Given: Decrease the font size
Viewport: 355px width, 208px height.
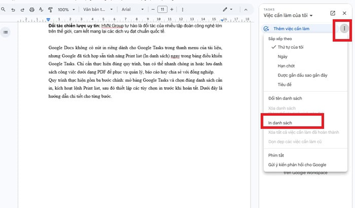Looking at the screenshot, I should (153, 10).
